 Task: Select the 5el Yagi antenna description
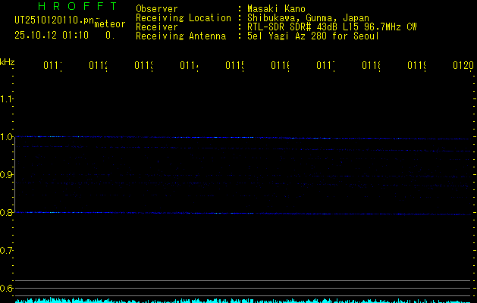coord(312,36)
